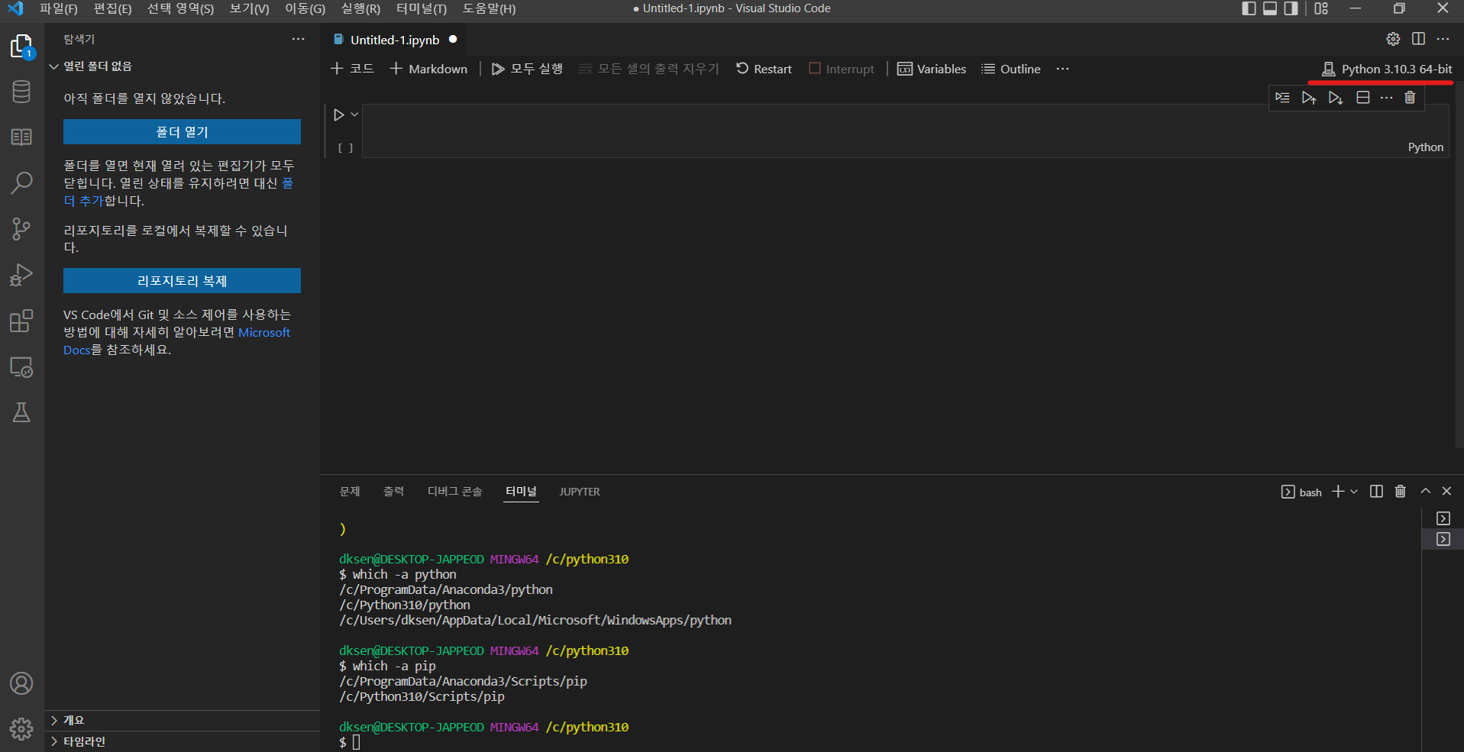Open notebook settings gear in editor title
This screenshot has width=1464, height=752.
(x=1394, y=39)
